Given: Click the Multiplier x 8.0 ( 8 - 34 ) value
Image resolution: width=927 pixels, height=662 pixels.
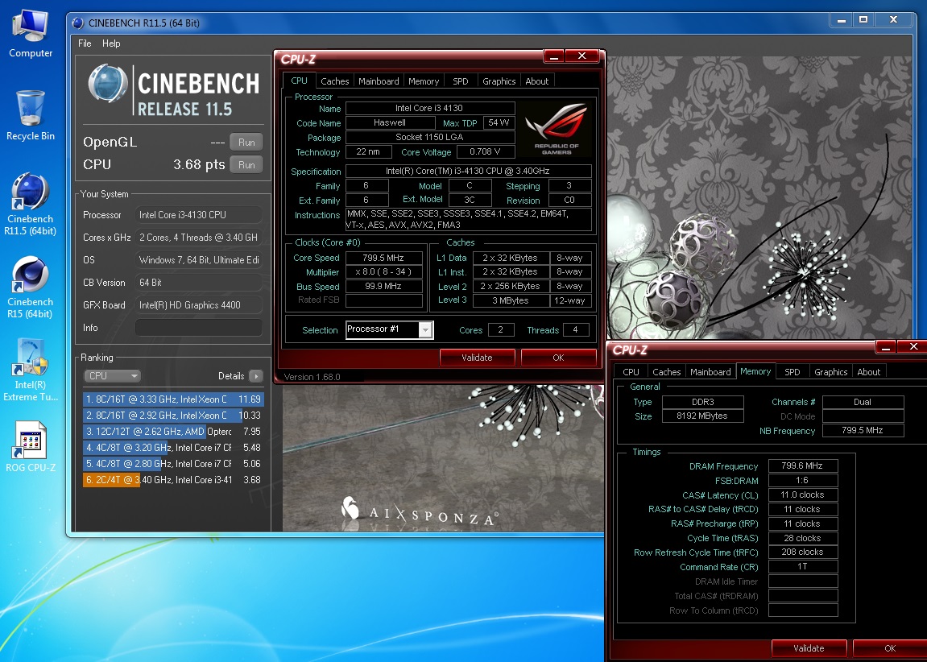Looking at the screenshot, I should click(x=384, y=272).
